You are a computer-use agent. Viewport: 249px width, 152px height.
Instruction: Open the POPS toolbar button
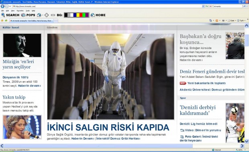click(28, 15)
